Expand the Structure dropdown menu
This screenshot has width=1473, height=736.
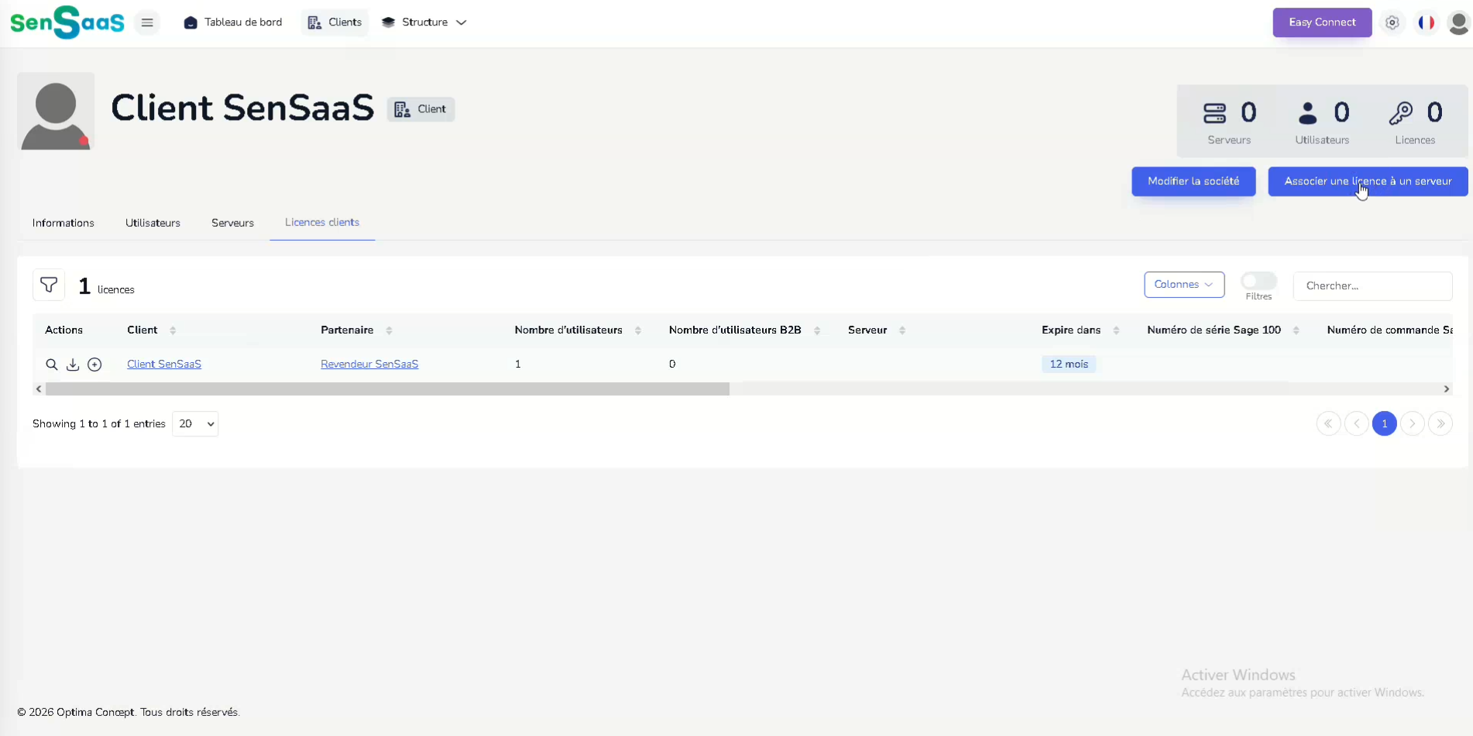[x=424, y=22]
